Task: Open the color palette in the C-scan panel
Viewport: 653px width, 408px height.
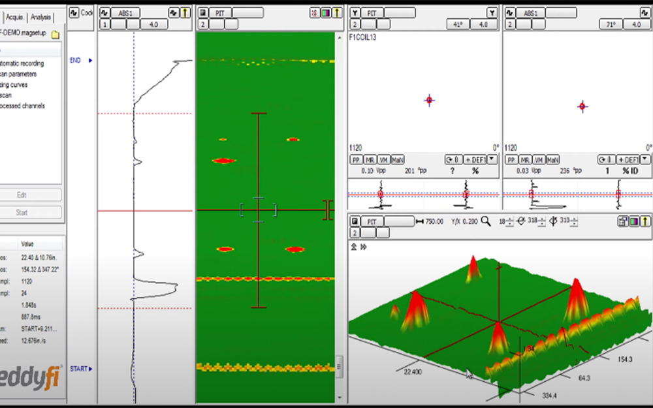Action: [x=326, y=13]
